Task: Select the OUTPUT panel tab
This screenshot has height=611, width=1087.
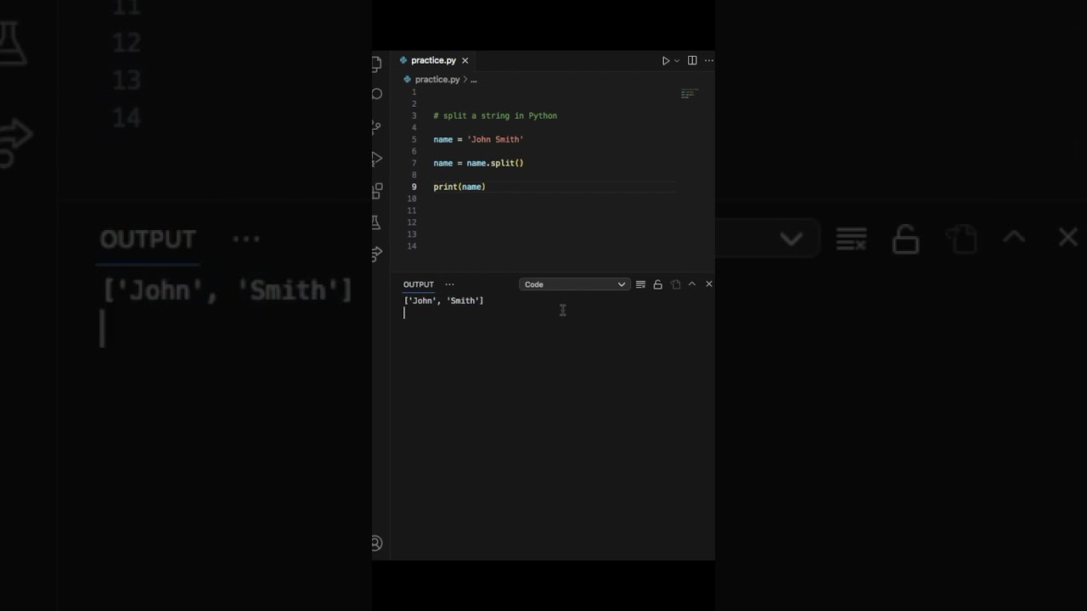Action: tap(418, 284)
